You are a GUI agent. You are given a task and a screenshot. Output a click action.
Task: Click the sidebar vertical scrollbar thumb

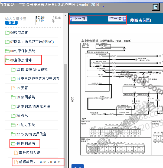point(65,116)
